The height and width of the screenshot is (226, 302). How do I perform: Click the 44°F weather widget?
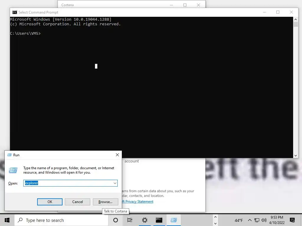point(239,220)
